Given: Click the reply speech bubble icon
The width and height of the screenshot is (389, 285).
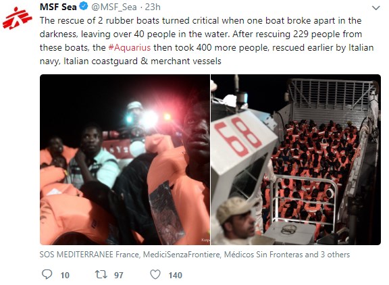Looking at the screenshot, I should point(47,274).
